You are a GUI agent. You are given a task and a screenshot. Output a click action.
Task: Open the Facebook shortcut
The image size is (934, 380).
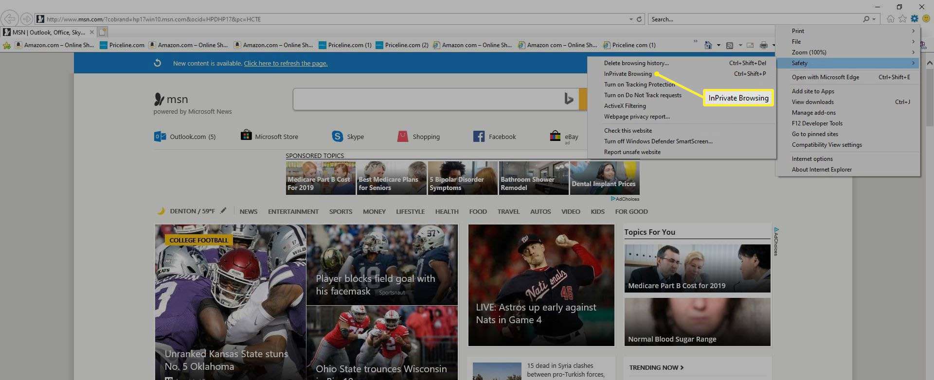coord(494,137)
